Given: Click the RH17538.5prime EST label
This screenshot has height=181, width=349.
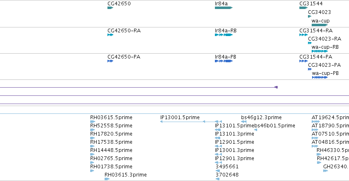Looking at the screenshot, I should point(111,142).
